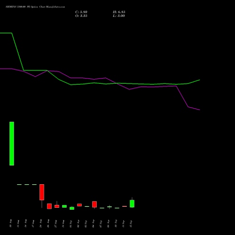This screenshot has height=235, width=235.
Task: Click the green candle above 01 Sep
Action: pyautogui.click(x=72, y=208)
